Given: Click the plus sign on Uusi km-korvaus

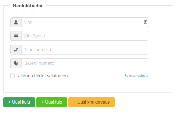Looking at the screenshot, I should (x=75, y=102).
